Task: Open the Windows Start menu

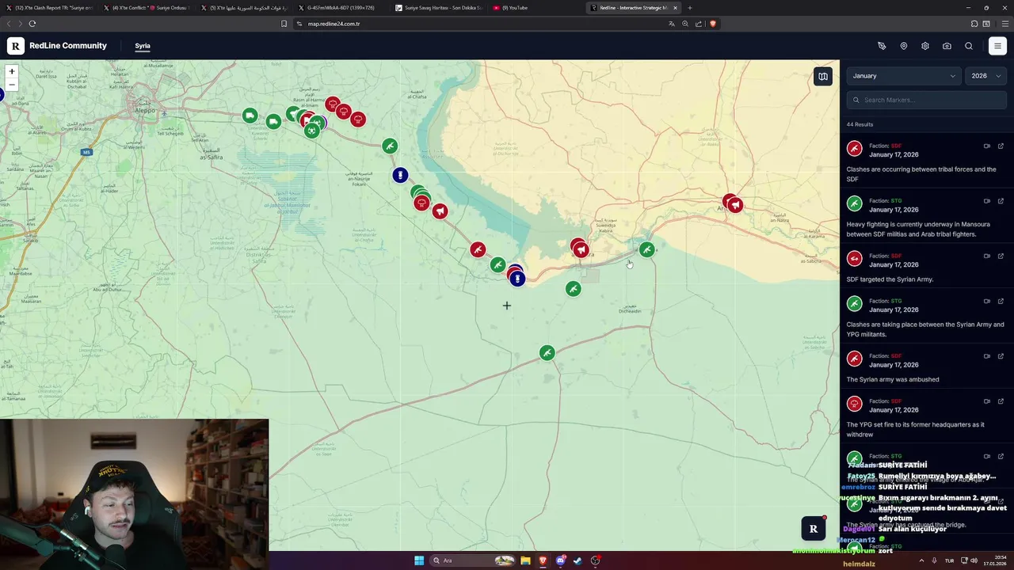Action: [419, 560]
